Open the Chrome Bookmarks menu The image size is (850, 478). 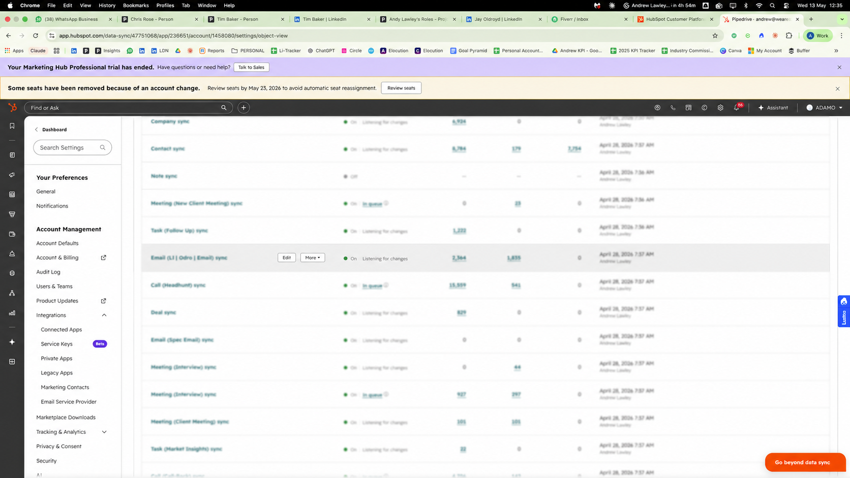tap(136, 5)
